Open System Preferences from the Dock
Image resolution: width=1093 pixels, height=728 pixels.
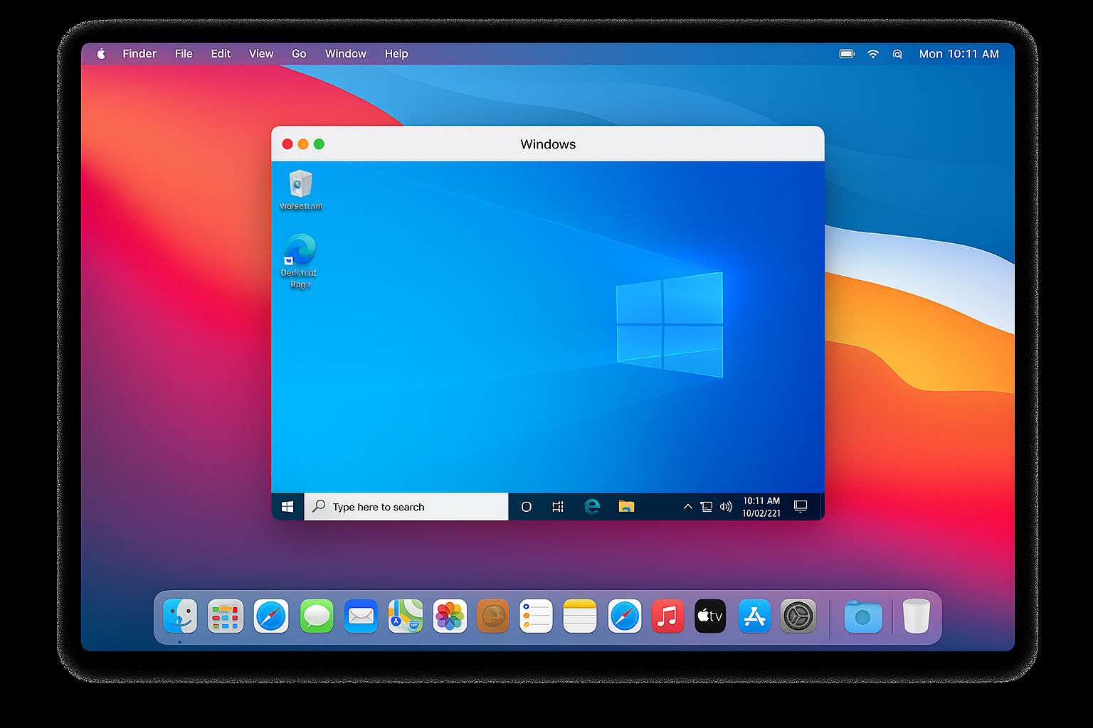coord(798,616)
